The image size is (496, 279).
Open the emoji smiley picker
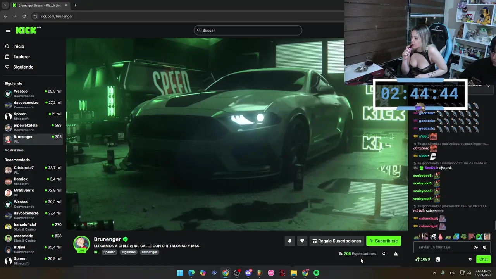[484, 247]
